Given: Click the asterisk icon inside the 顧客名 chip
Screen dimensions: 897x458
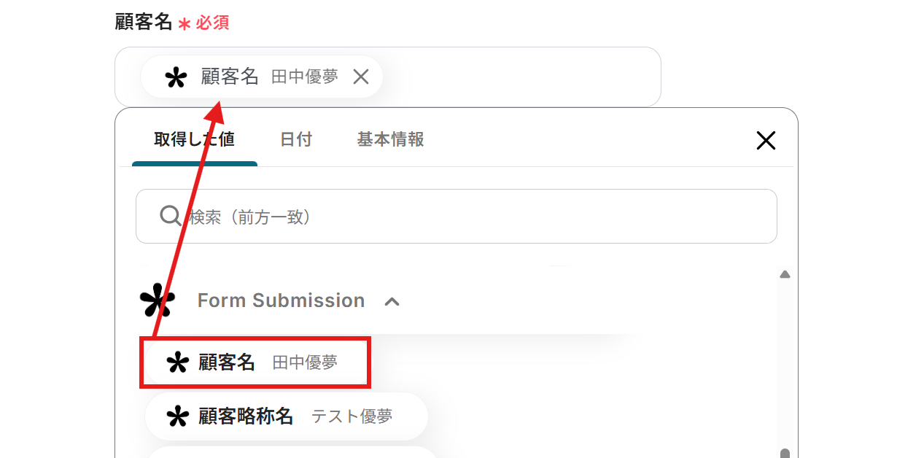Looking at the screenshot, I should [x=176, y=77].
